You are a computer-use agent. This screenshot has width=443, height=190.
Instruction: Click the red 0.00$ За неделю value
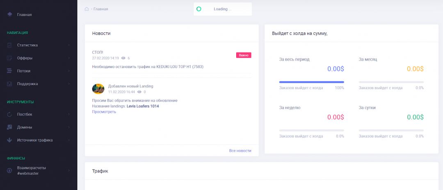336,117
